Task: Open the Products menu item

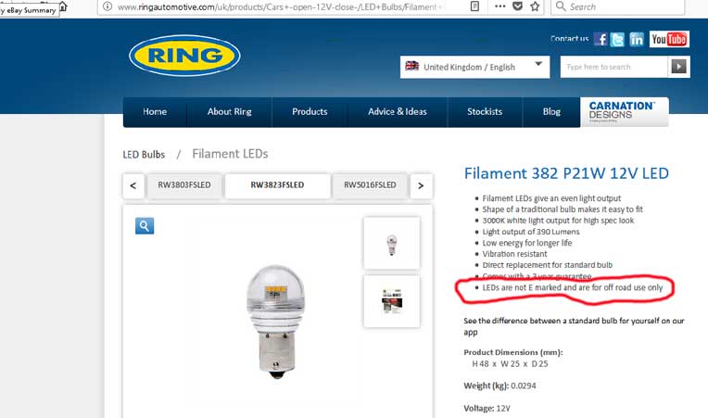Action: 310,112
